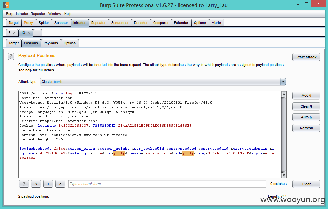Click the Add § button
Image resolution: width=328 pixels, height=209 pixels.
tap(306, 95)
